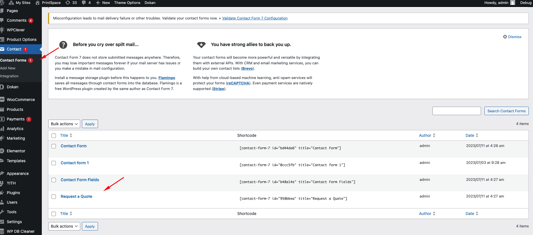533x235 pixels.
Task: Click the top Apply button
Action: point(90,124)
